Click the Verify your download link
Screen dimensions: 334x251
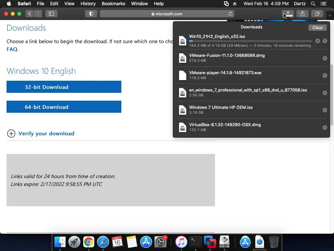(46, 134)
